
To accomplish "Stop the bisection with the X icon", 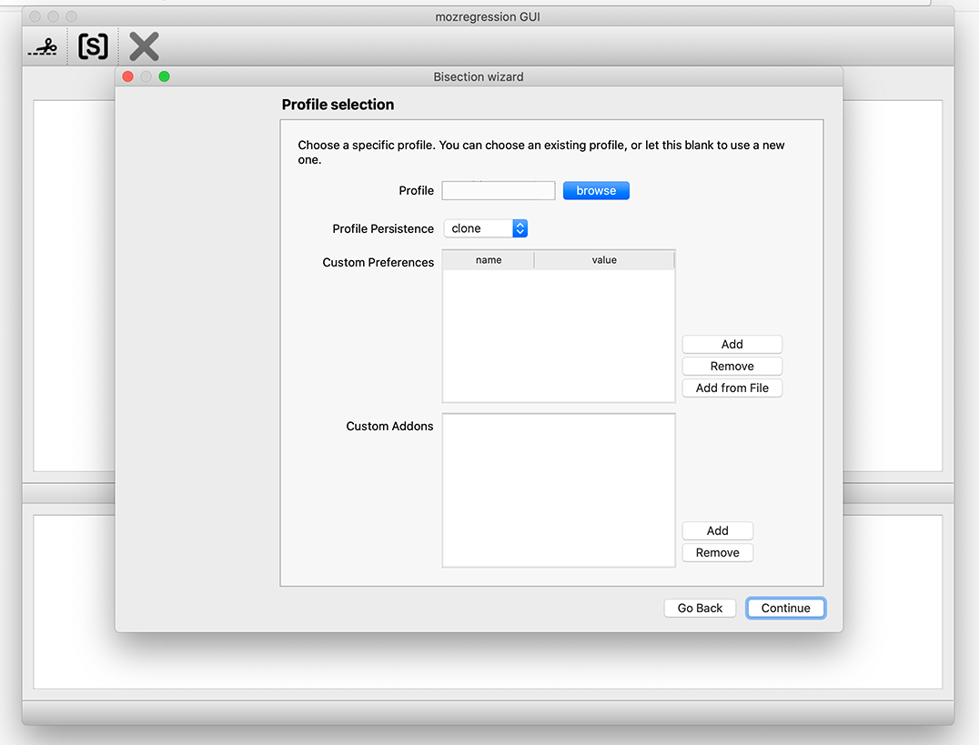I will (x=145, y=46).
